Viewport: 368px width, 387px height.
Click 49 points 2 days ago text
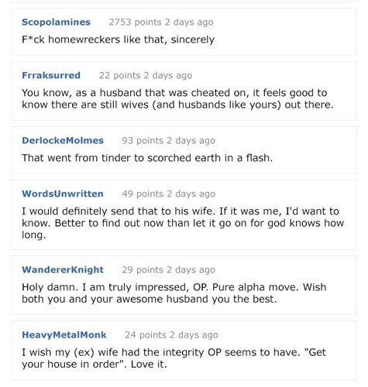[168, 193]
